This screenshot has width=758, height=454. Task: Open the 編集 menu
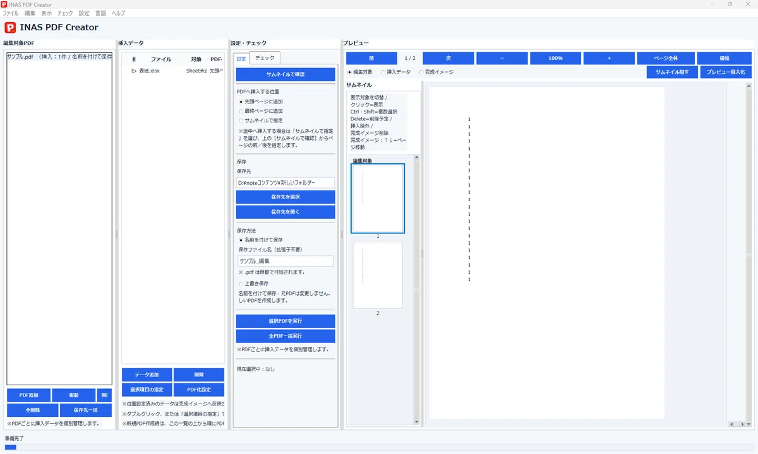click(30, 13)
